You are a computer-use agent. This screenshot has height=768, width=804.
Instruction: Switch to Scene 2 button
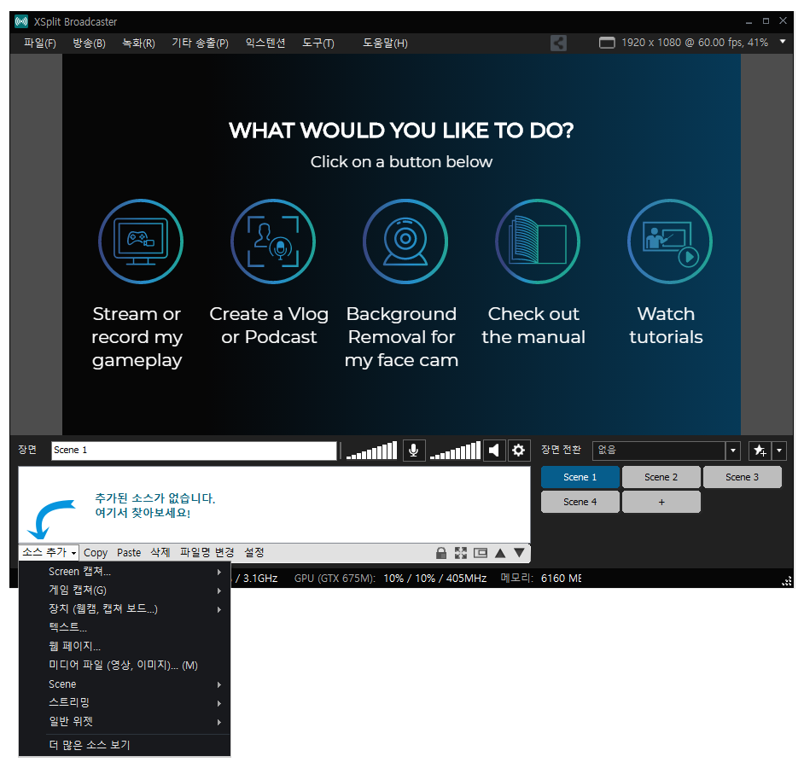tap(661, 477)
